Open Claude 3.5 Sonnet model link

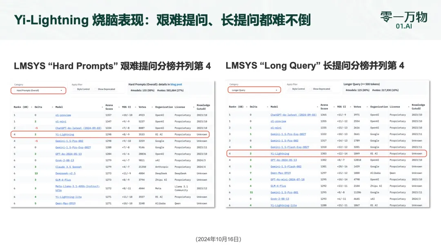[68, 167]
